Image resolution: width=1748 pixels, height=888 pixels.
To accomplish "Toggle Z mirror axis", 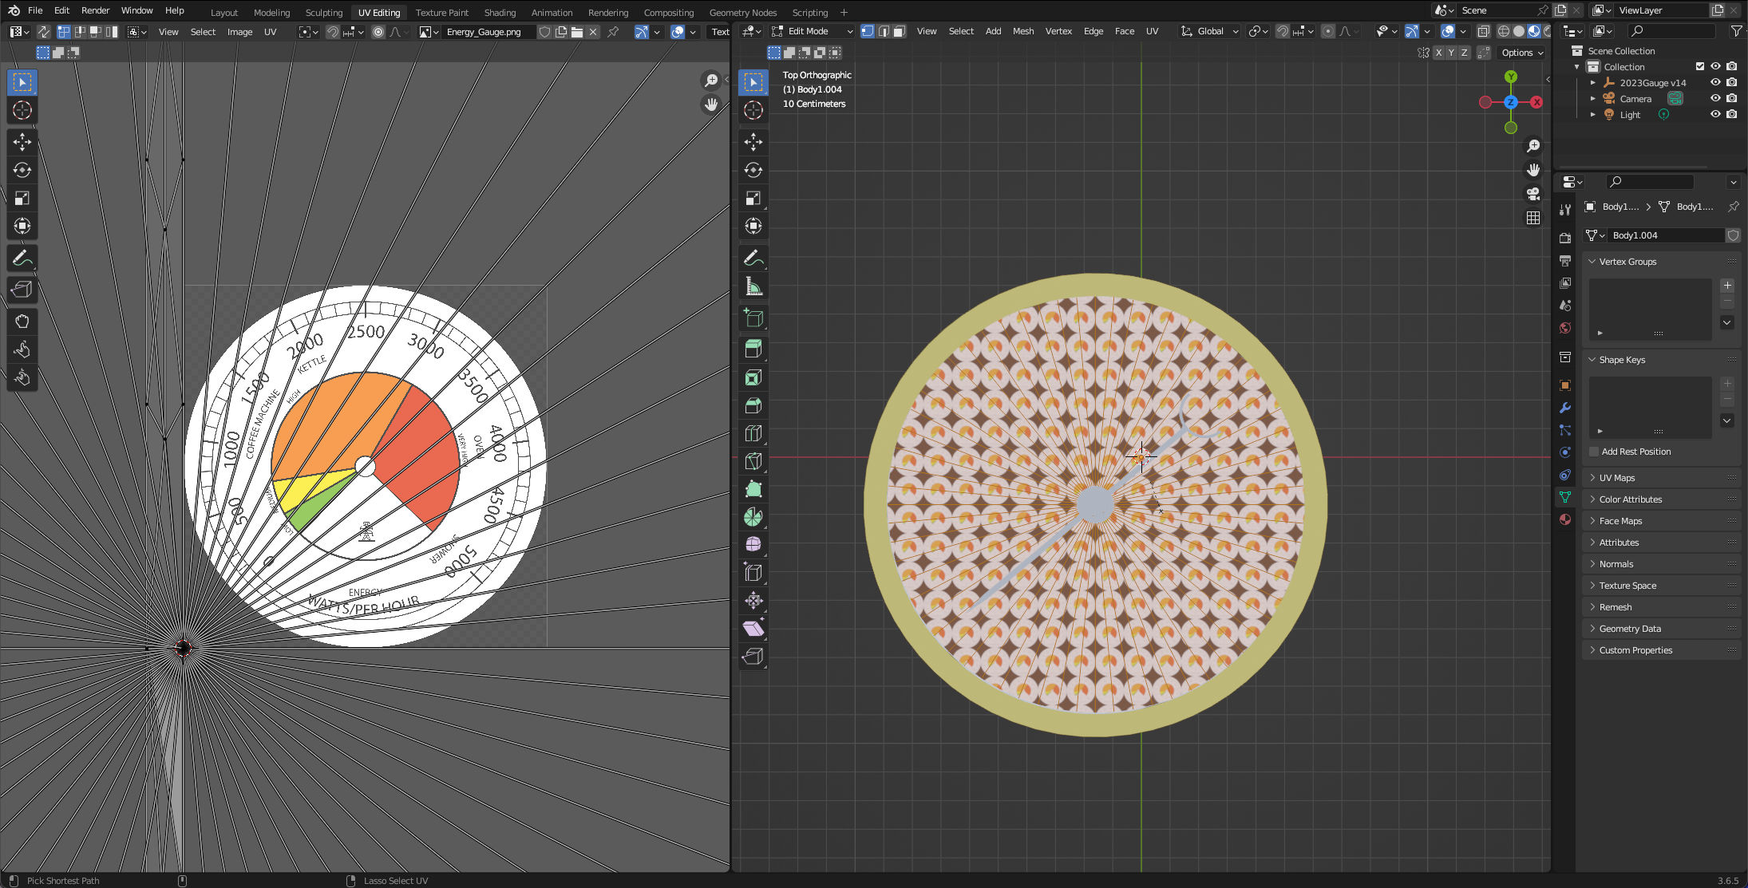I will 1464,53.
